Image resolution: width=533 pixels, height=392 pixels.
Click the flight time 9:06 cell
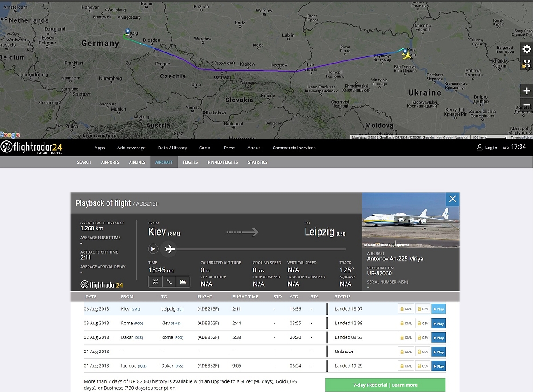[237, 366]
